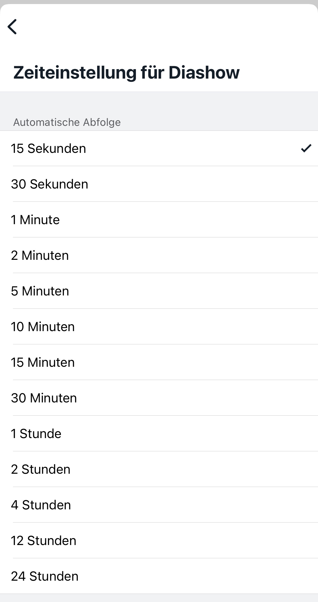This screenshot has height=602, width=318.
Task: Choose the 1 Stunde option
Action: coord(36,434)
